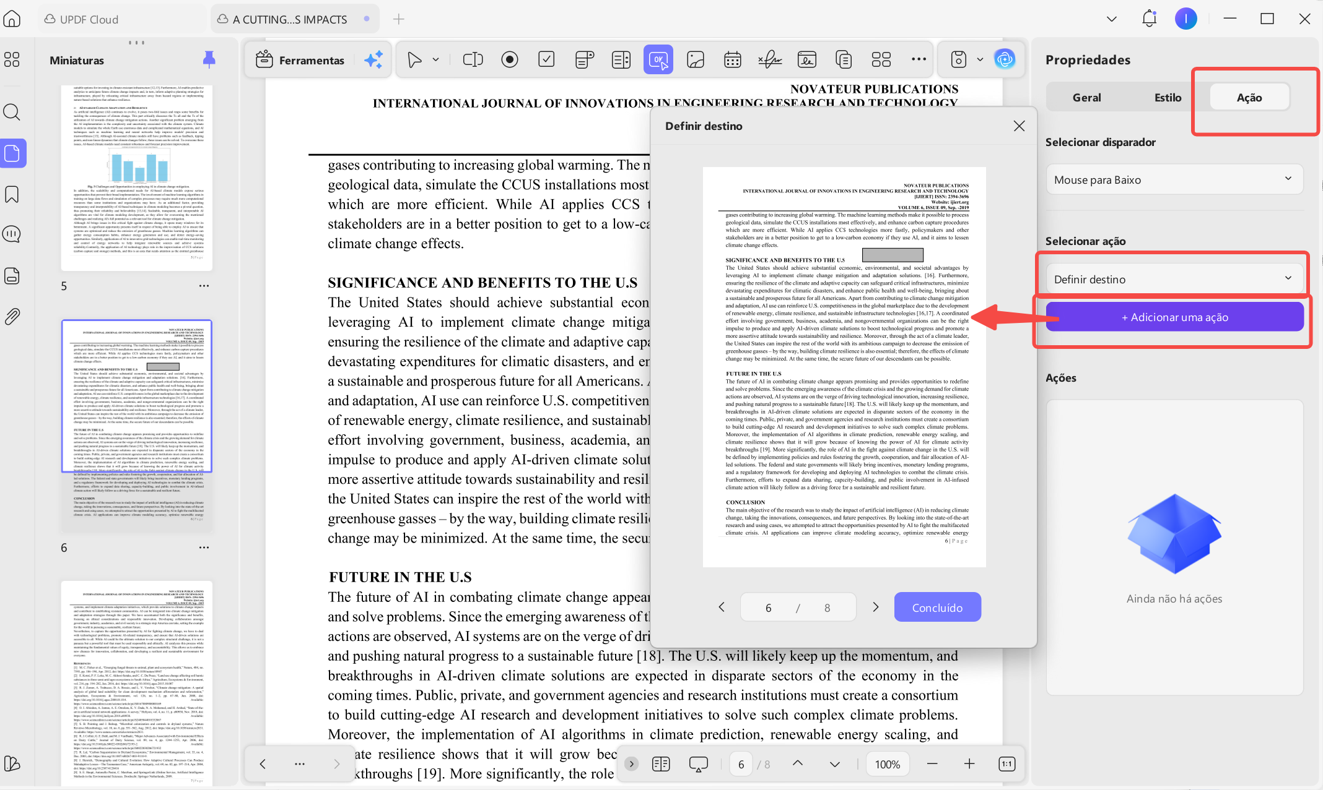Switch to the Geral properties tab
This screenshot has height=790, width=1323.
tap(1086, 97)
